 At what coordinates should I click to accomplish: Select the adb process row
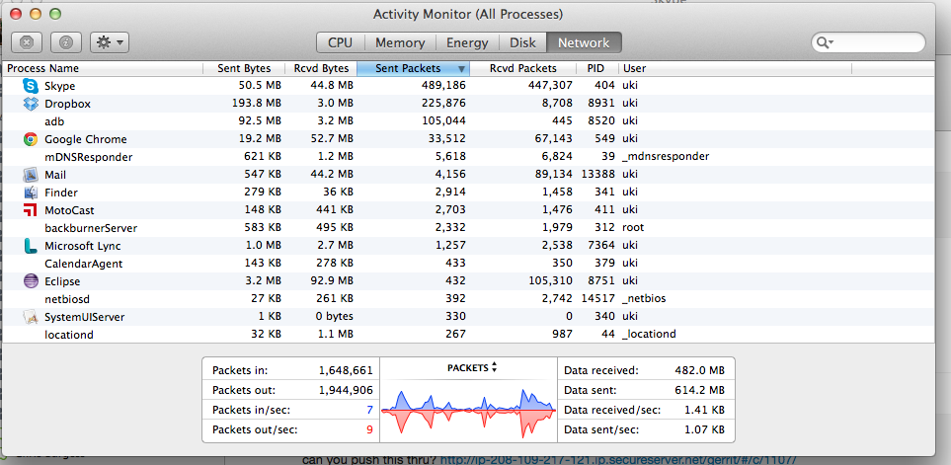click(x=468, y=121)
